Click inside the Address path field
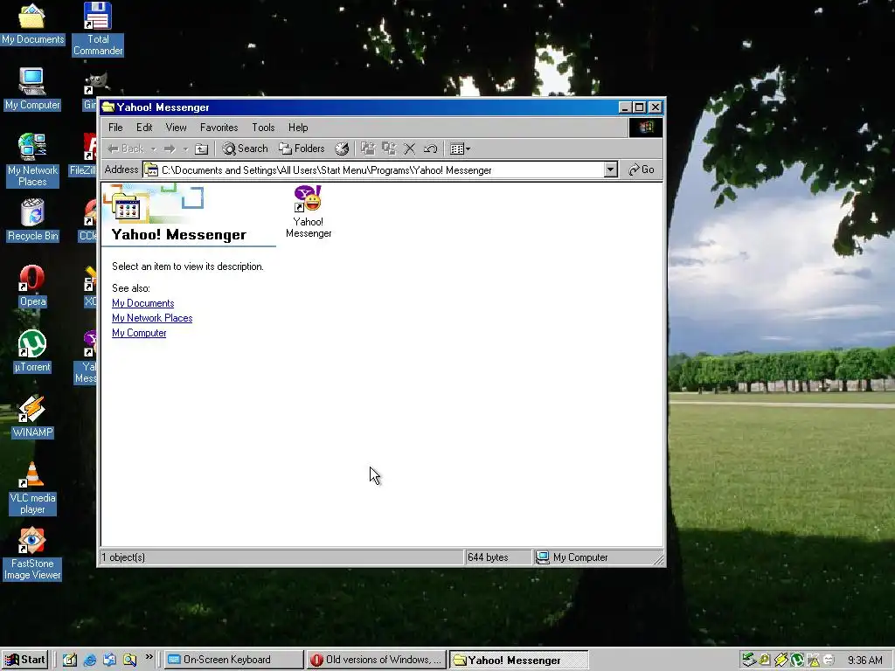The width and height of the screenshot is (895, 671). point(374,170)
